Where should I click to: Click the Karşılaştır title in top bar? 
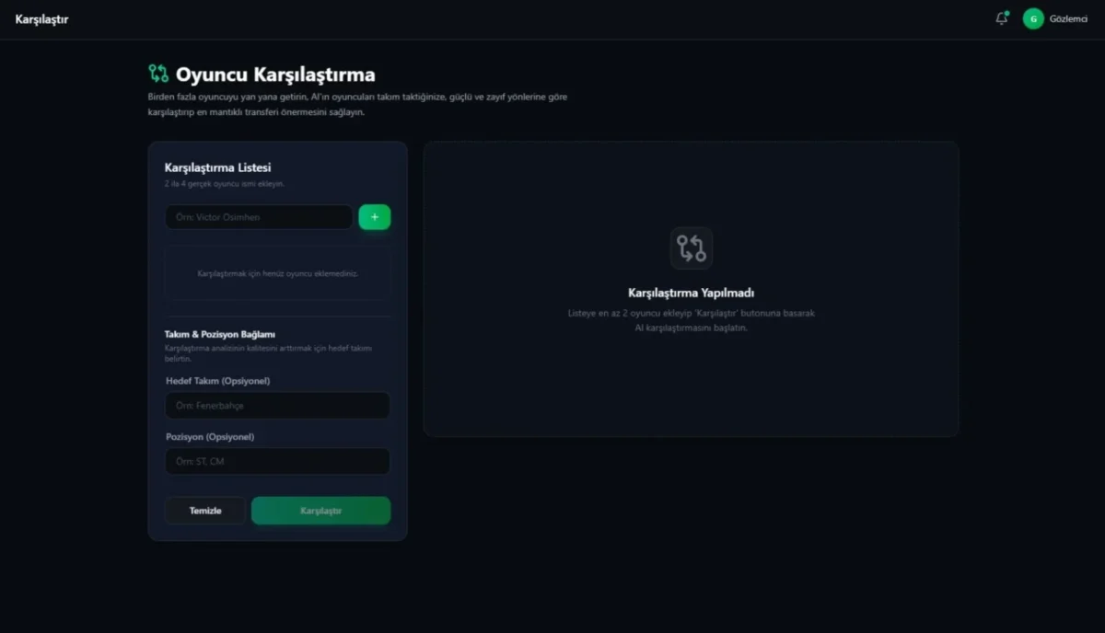pos(42,19)
